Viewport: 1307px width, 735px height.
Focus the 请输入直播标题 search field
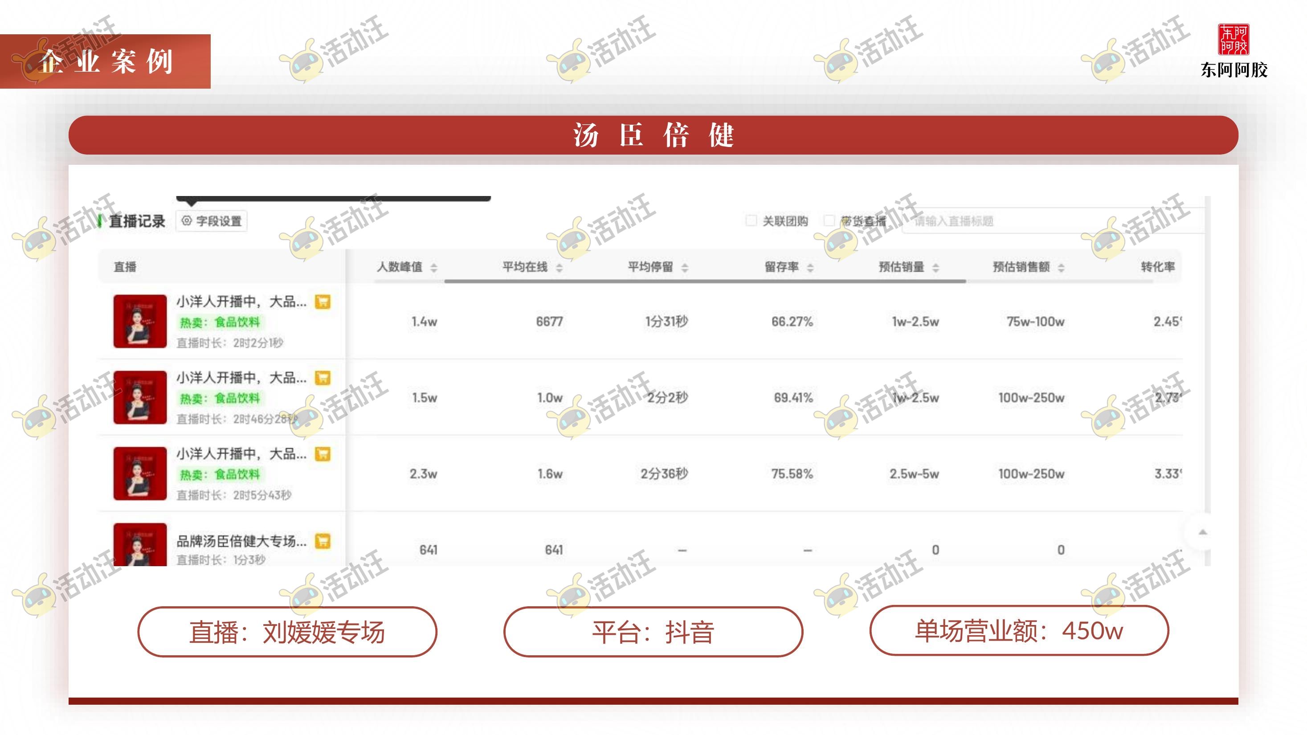click(1053, 221)
